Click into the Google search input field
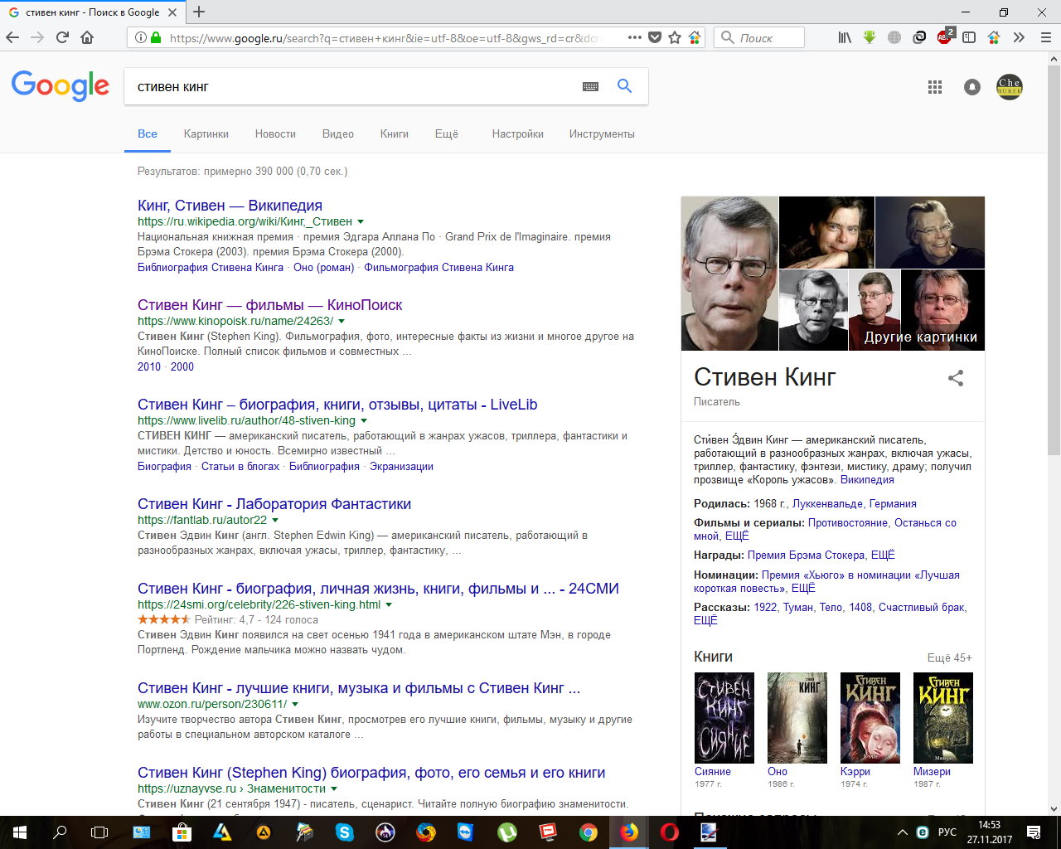Screen dimensions: 1061x849 point(348,86)
